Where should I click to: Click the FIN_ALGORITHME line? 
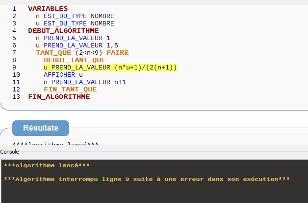tap(59, 97)
